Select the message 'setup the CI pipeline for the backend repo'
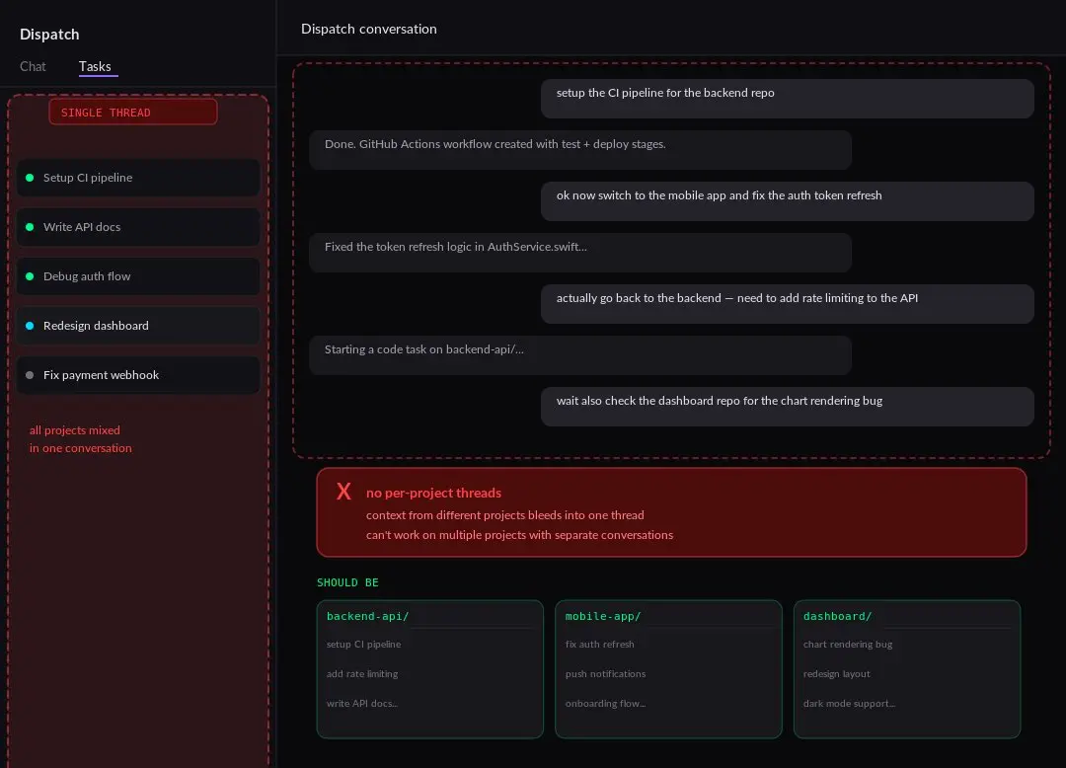This screenshot has width=1066, height=768. 788,99
